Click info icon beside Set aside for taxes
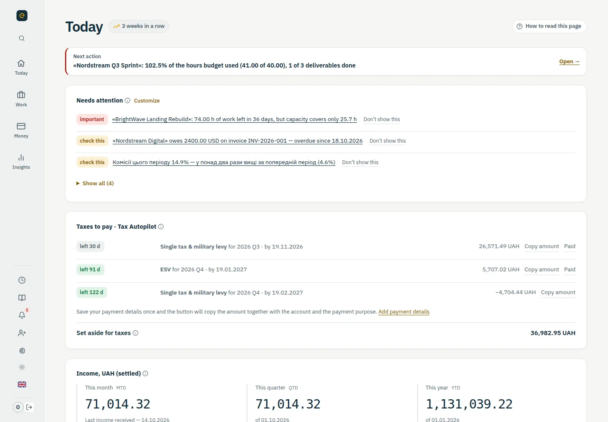The width and height of the screenshot is (608, 422). pyautogui.click(x=136, y=333)
